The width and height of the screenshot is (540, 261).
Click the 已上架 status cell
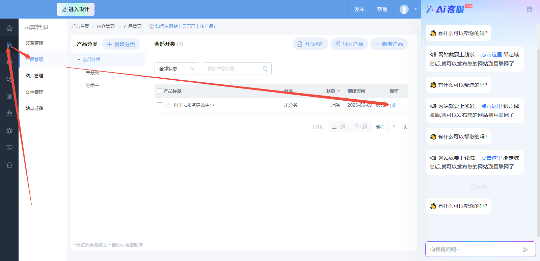[333, 105]
